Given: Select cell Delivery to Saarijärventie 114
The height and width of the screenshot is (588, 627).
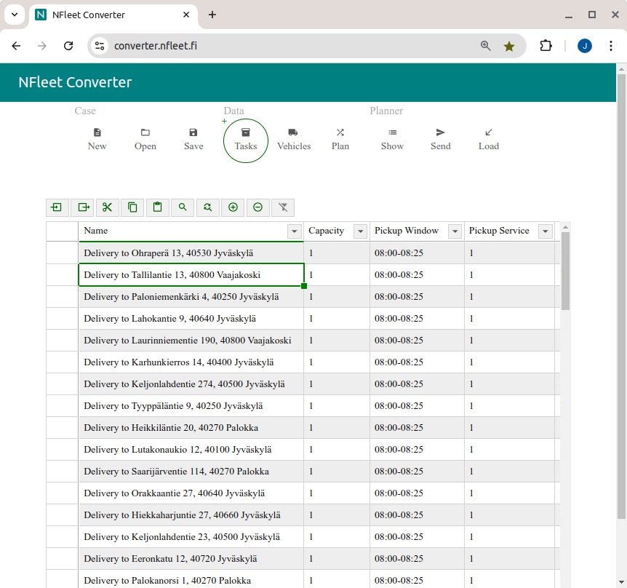Looking at the screenshot, I should 191,471.
